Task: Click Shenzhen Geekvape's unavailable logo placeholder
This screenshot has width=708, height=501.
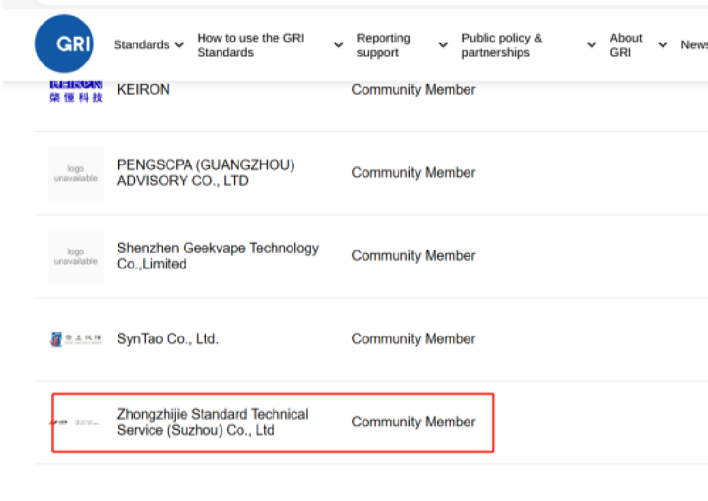Action: pos(76,256)
